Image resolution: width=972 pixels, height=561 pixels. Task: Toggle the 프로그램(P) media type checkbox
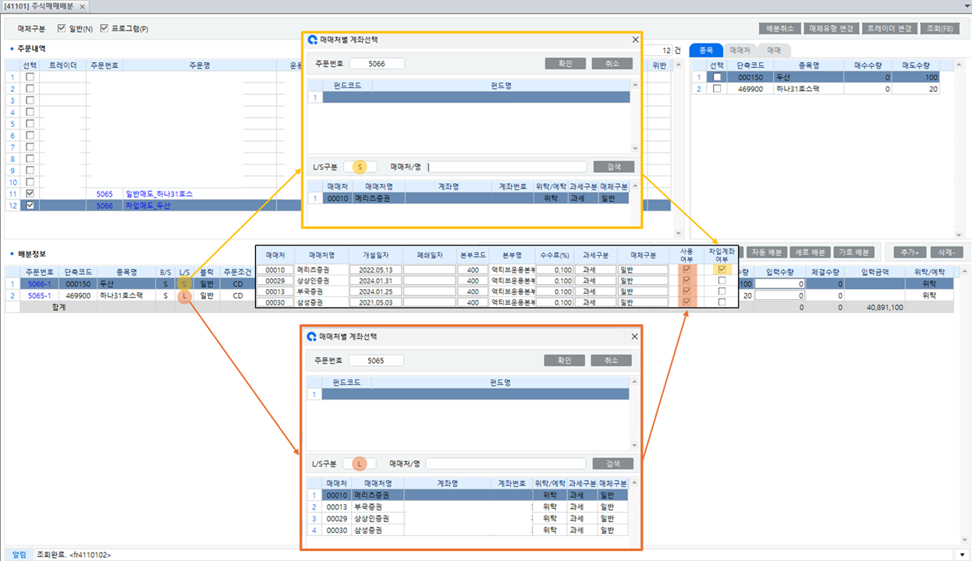(105, 29)
